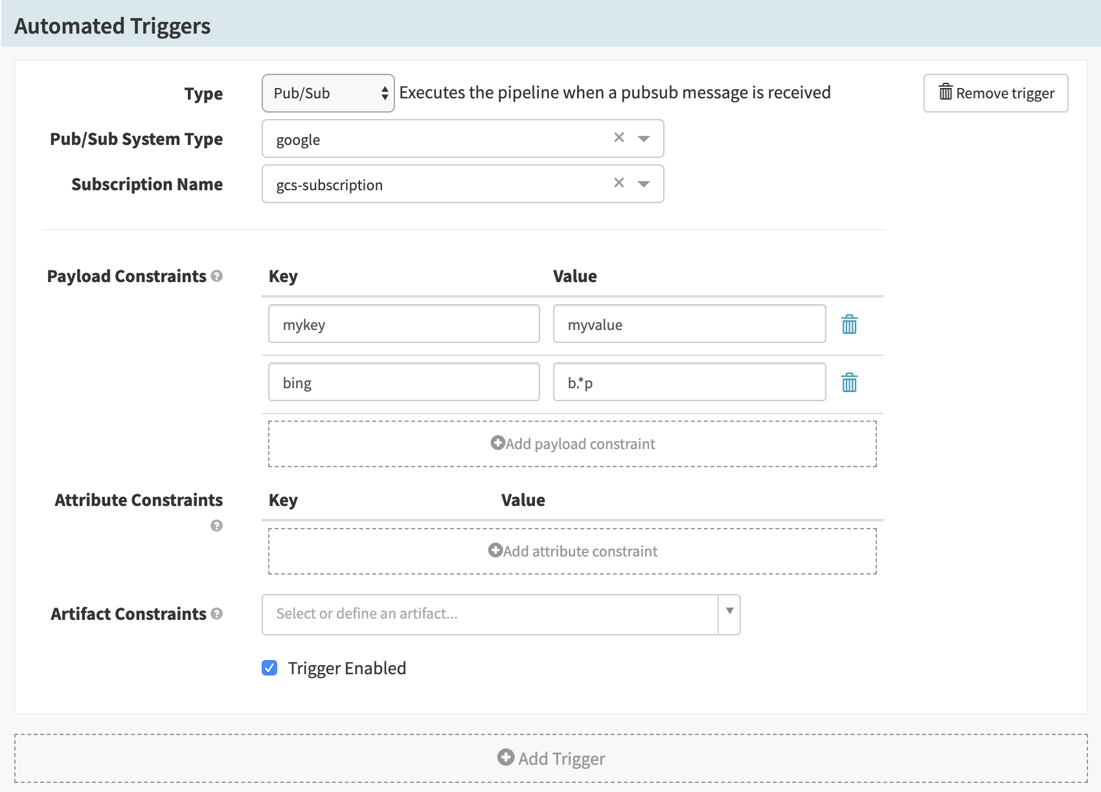
Task: Delete the mykey payload constraint row
Action: (849, 324)
